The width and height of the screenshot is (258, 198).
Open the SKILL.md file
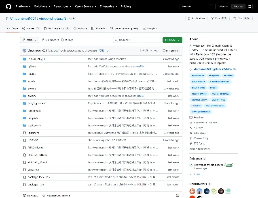[x=33, y=170]
